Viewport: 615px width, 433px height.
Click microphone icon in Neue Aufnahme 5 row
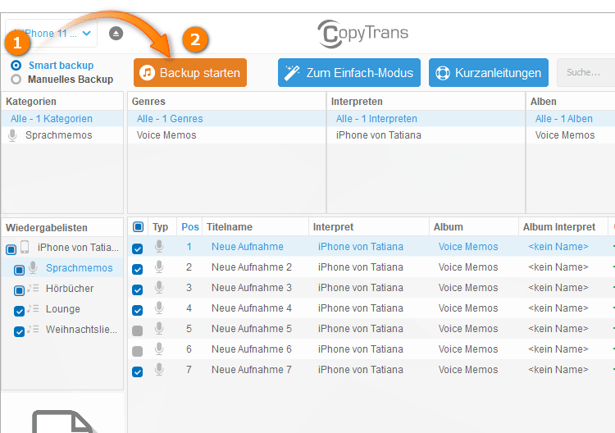pyautogui.click(x=159, y=328)
